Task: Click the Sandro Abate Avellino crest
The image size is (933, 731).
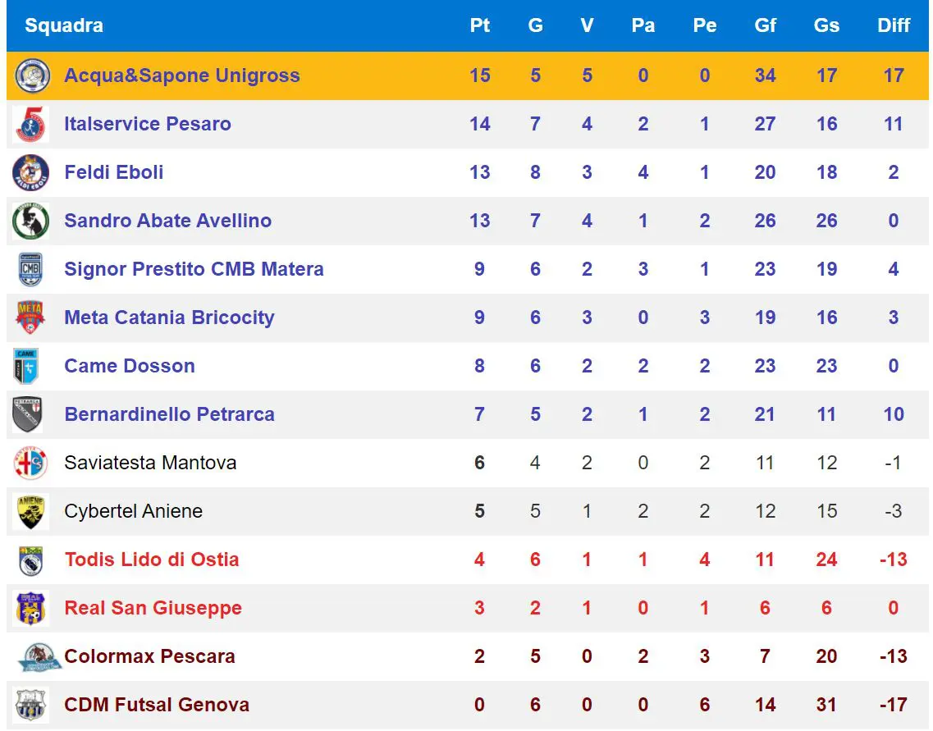Action: click(32, 222)
